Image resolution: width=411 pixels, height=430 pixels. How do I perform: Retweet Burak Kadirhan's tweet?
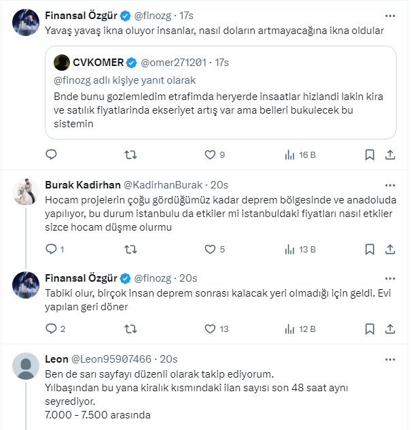(131, 249)
